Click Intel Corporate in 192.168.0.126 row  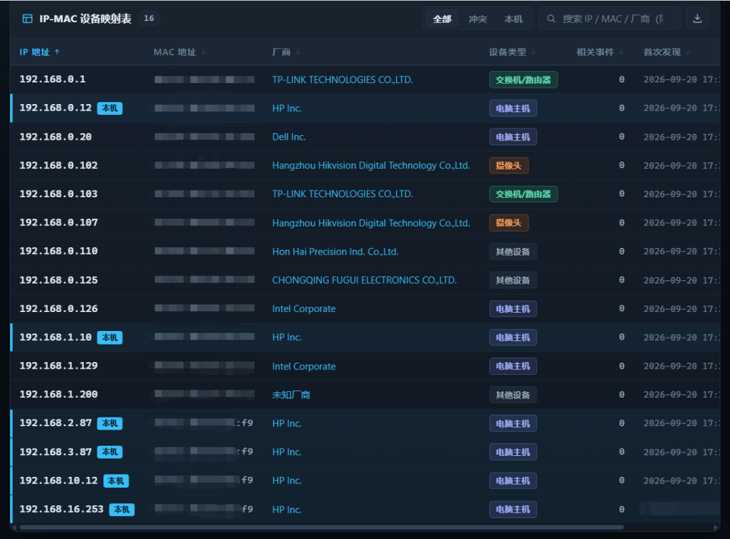click(303, 309)
